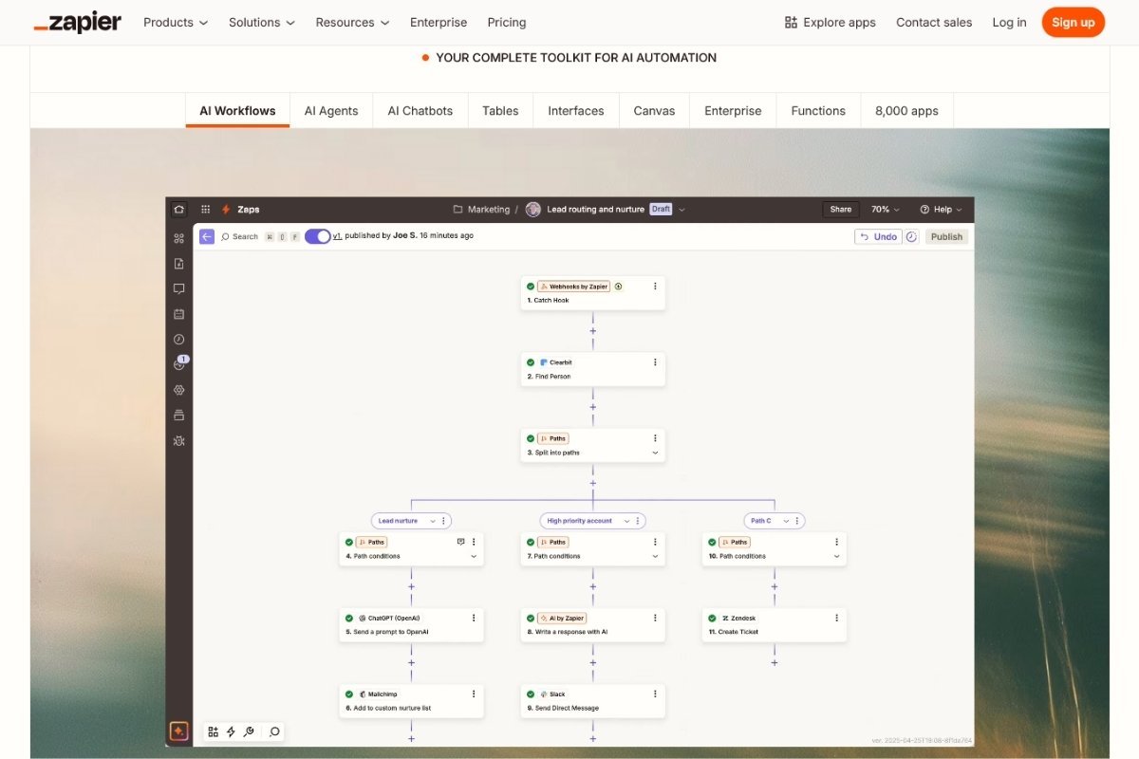The height and width of the screenshot is (759, 1139).
Task: Open three-dot menu on Send Direct Message step
Action: click(x=655, y=694)
